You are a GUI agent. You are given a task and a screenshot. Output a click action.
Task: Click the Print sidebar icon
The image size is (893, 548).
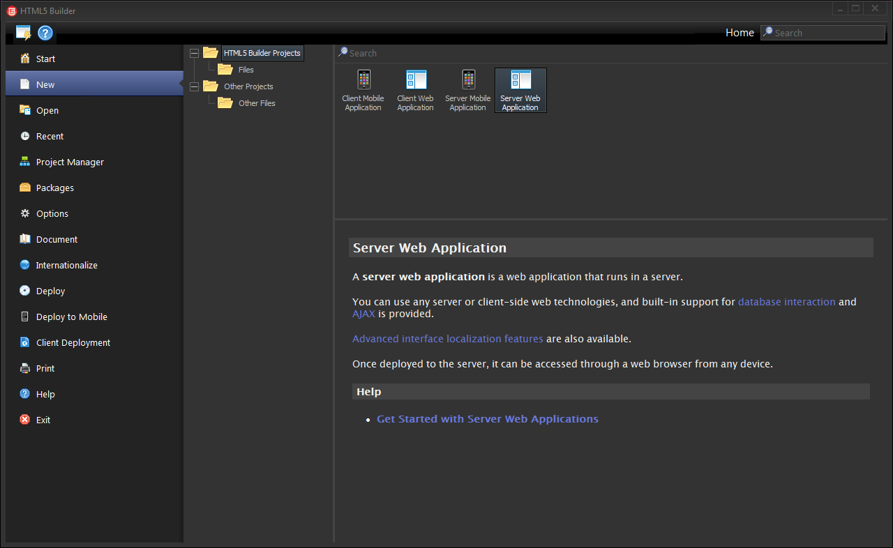pos(45,368)
